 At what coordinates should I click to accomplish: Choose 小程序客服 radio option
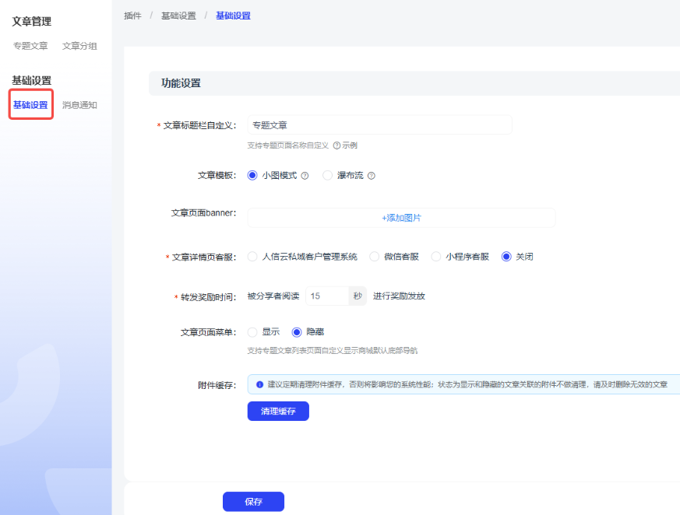(436, 257)
